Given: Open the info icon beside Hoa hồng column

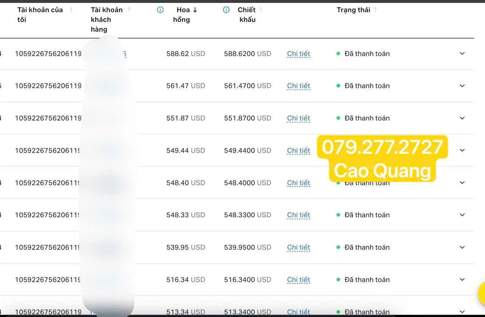Looking at the screenshot, I should [x=160, y=10].
